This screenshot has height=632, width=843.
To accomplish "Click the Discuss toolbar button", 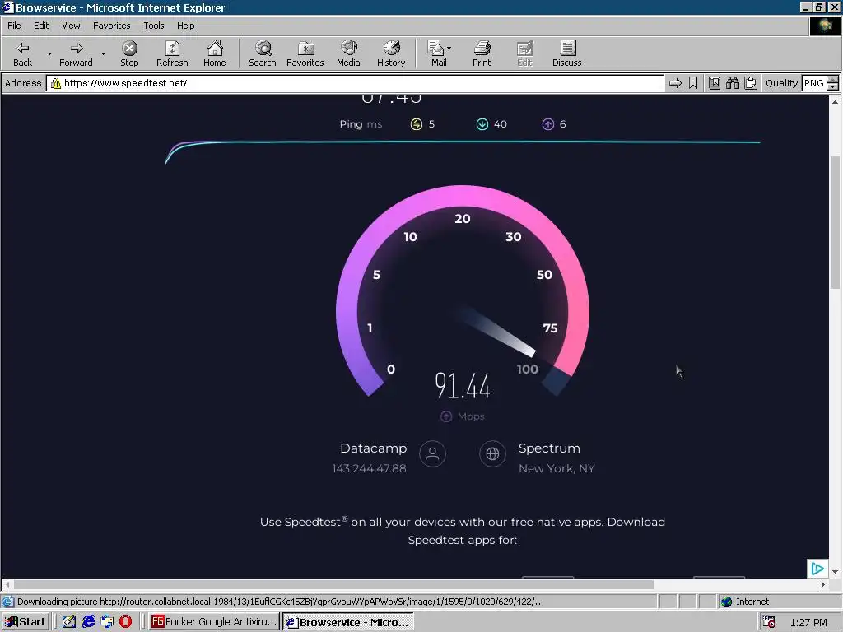I will click(566, 53).
